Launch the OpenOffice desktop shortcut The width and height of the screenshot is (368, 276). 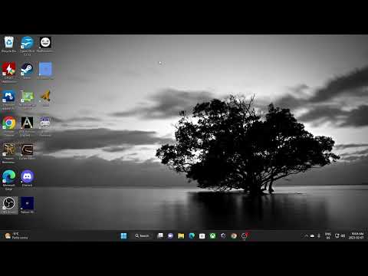point(27,46)
